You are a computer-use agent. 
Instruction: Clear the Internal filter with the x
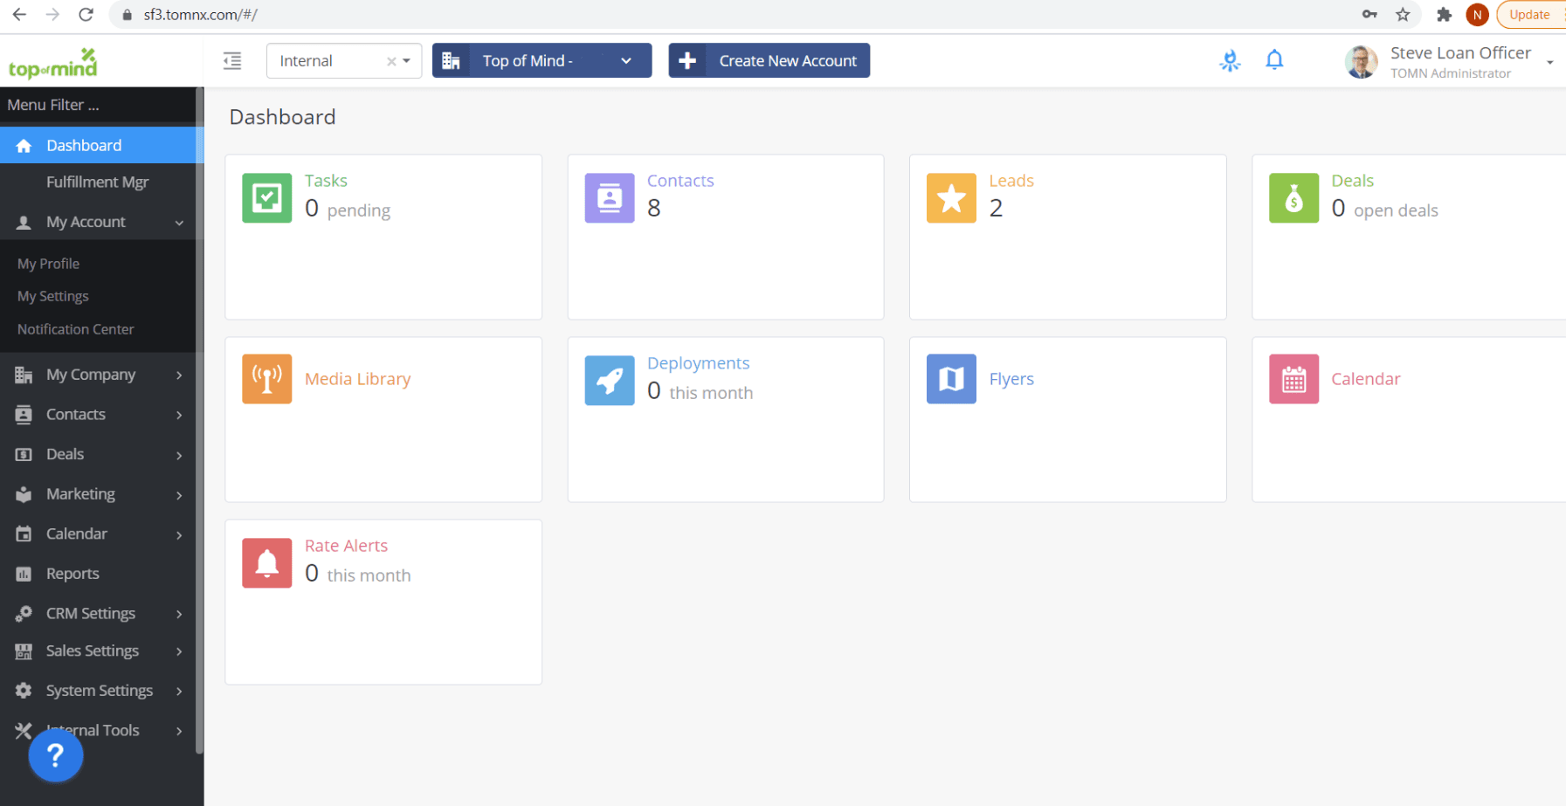(390, 60)
